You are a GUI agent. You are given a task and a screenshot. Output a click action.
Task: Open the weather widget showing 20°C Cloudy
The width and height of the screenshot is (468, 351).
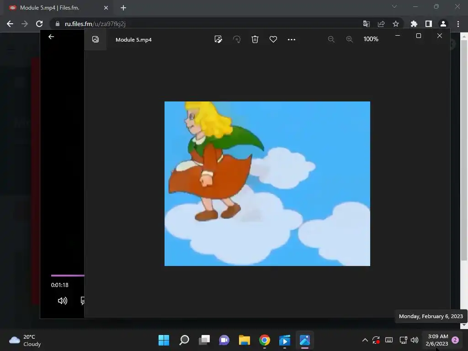tap(25, 340)
